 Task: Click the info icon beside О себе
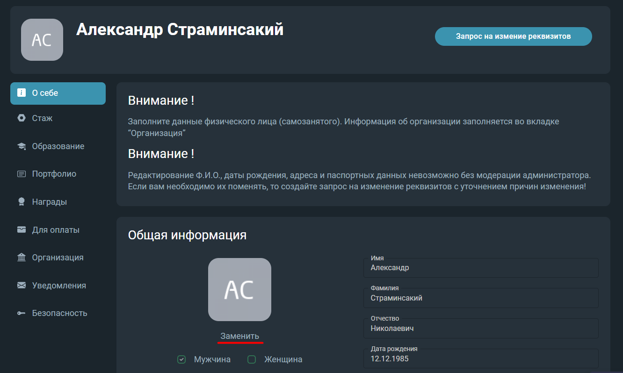21,93
